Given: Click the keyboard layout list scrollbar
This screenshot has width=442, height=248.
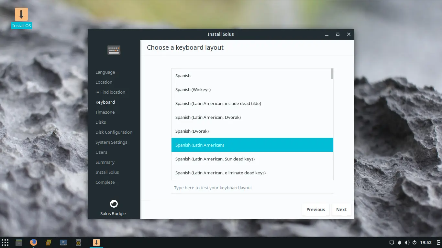Looking at the screenshot, I should [x=332, y=74].
